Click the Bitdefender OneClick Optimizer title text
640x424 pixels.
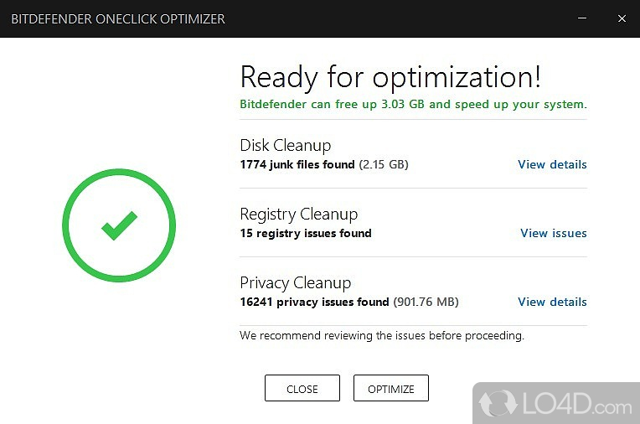coord(117,18)
